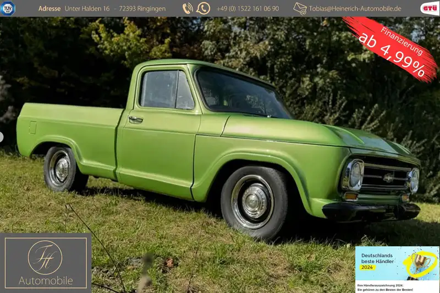Click the truck's front wheel hubcap
This screenshot has width=440, height=293.
click(x=254, y=201)
